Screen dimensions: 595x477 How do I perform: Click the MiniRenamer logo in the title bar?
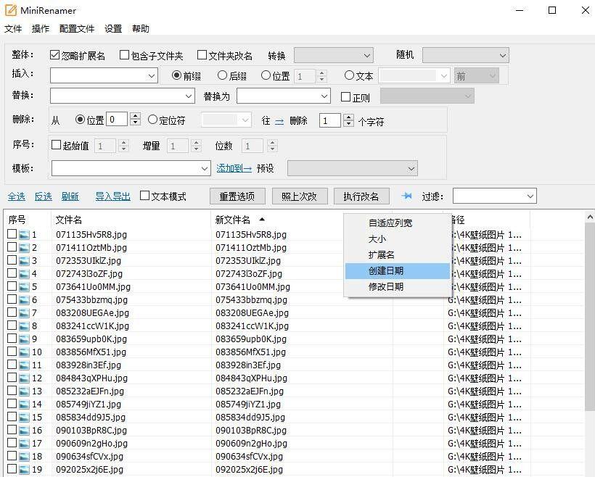coord(12,10)
